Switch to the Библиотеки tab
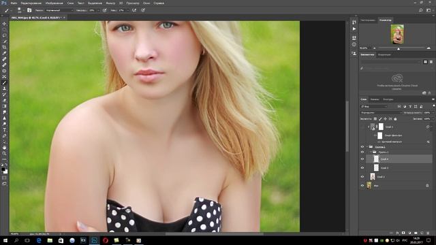Screen dimensions: 436x245 pos(367,54)
